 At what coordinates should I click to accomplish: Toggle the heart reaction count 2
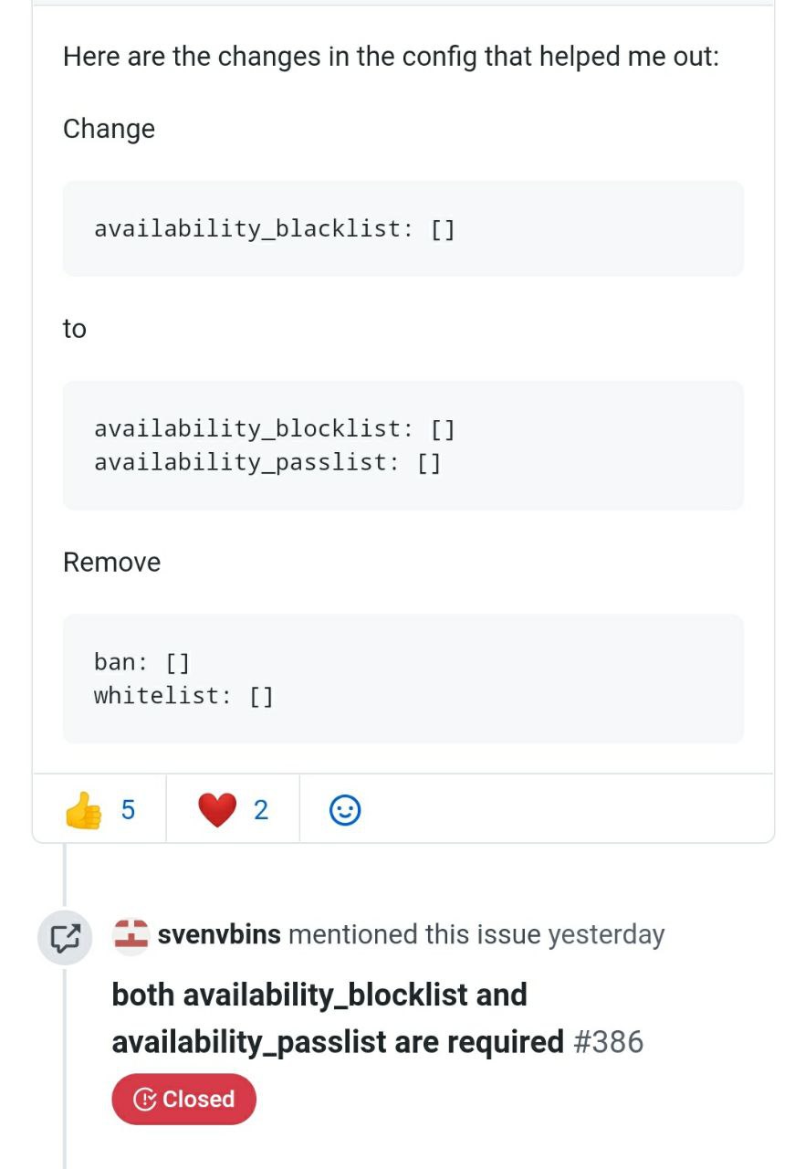(261, 810)
